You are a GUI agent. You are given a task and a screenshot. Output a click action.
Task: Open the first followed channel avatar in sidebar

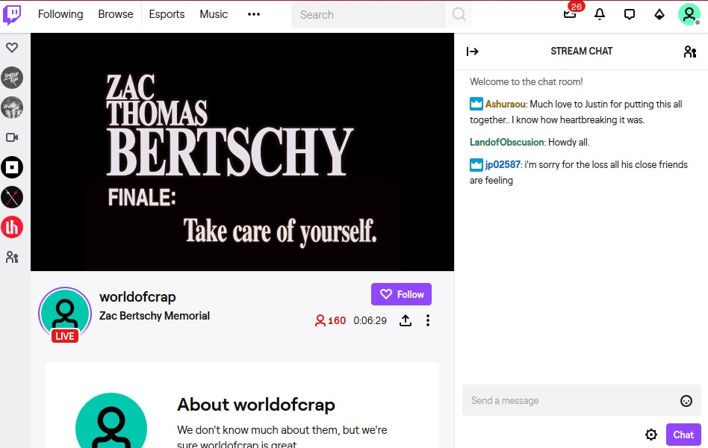point(12,78)
